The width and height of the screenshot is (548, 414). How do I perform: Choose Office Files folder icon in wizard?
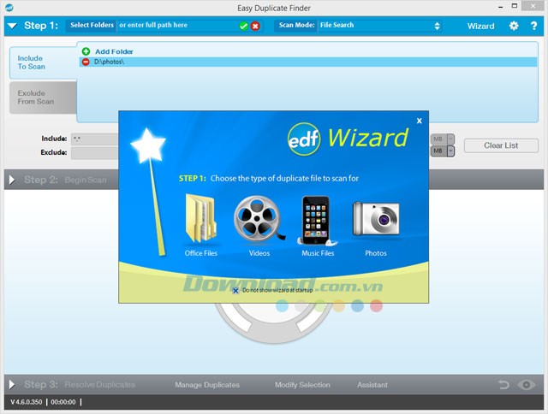pos(200,220)
